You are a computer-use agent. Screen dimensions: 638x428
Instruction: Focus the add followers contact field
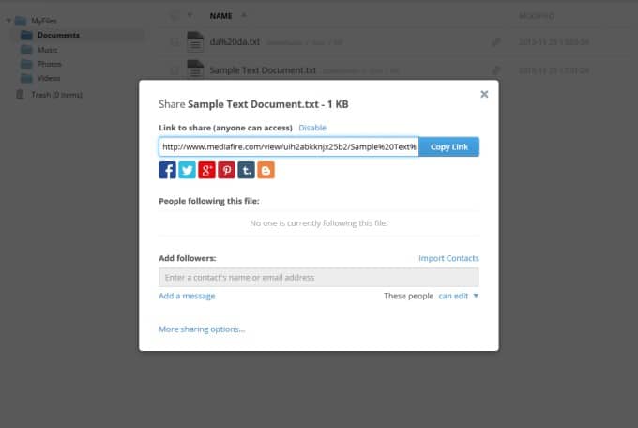(x=319, y=278)
